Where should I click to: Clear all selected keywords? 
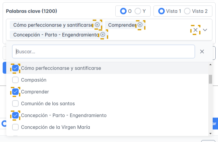point(195,30)
